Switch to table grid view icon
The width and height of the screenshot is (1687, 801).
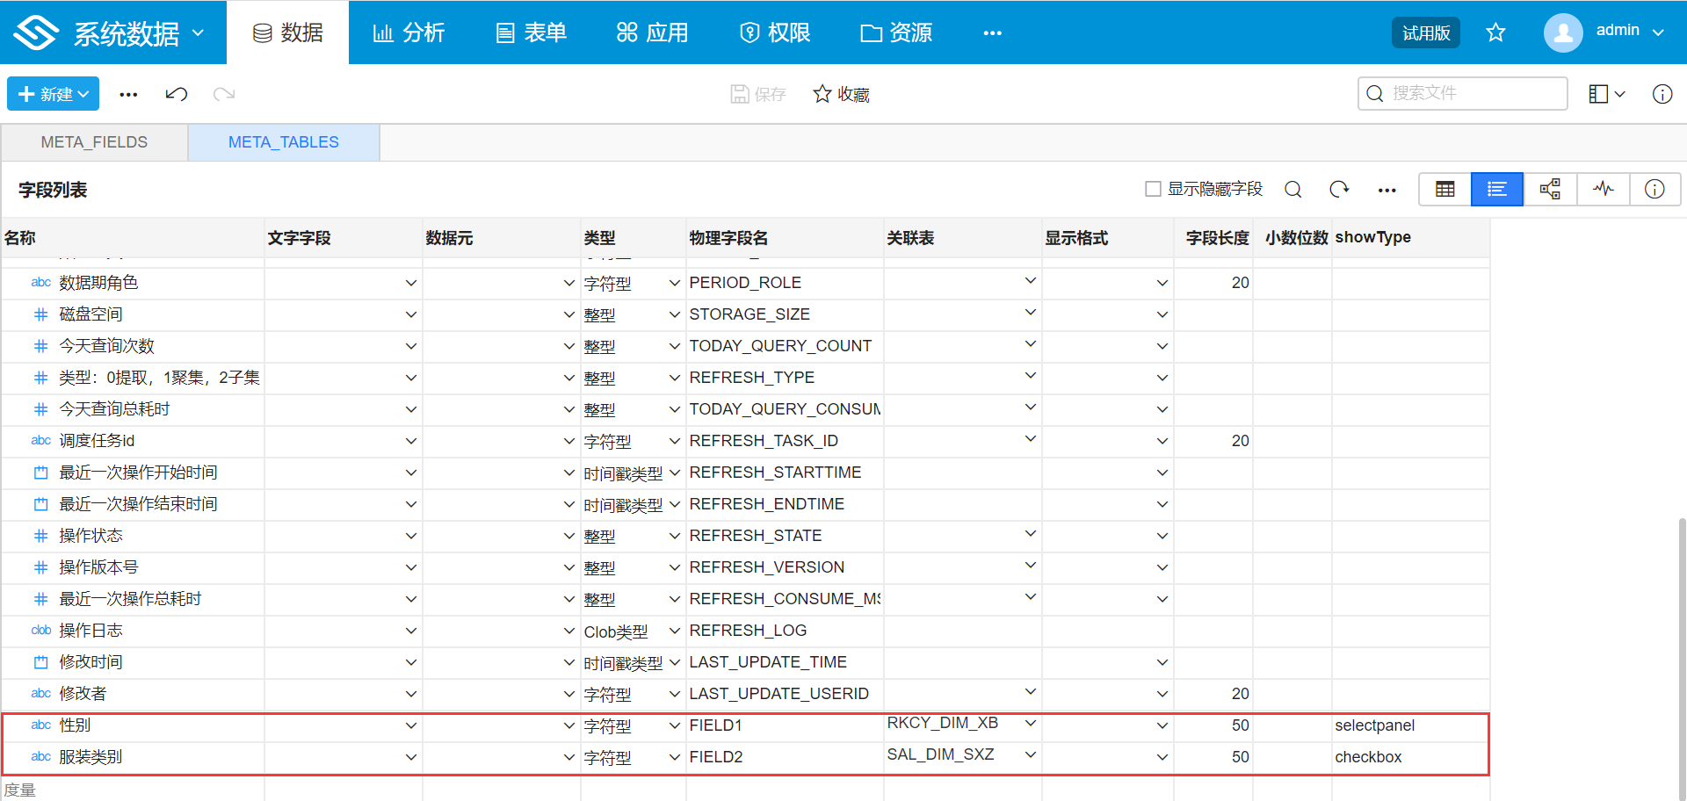[1444, 189]
